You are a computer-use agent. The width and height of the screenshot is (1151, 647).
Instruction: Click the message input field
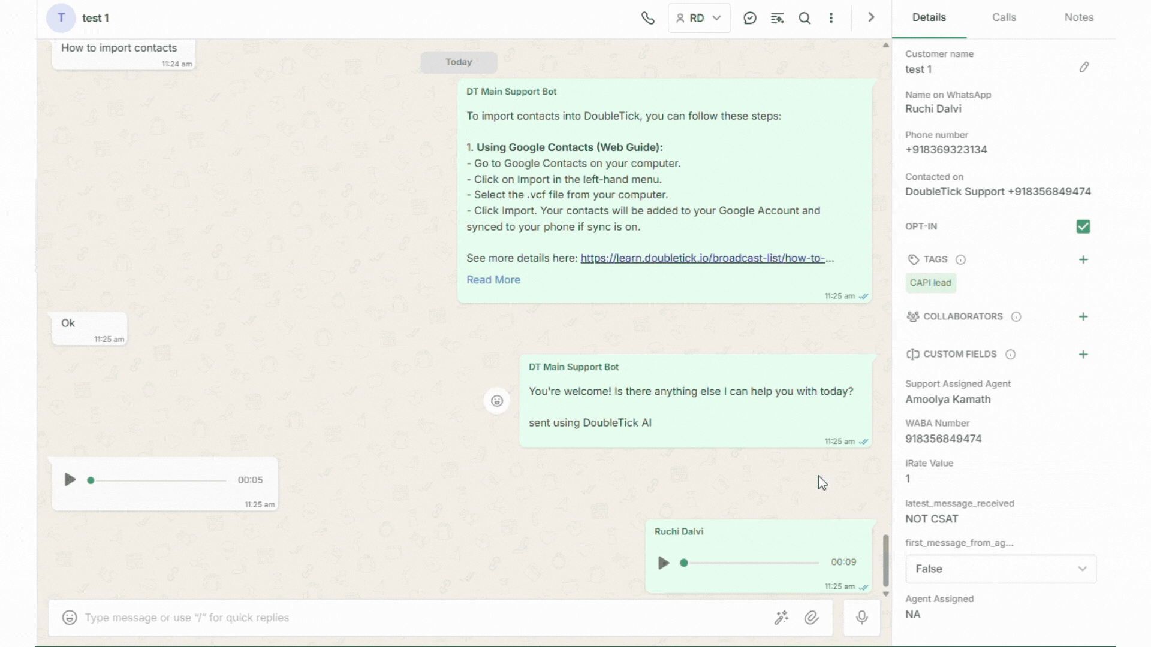pos(420,618)
